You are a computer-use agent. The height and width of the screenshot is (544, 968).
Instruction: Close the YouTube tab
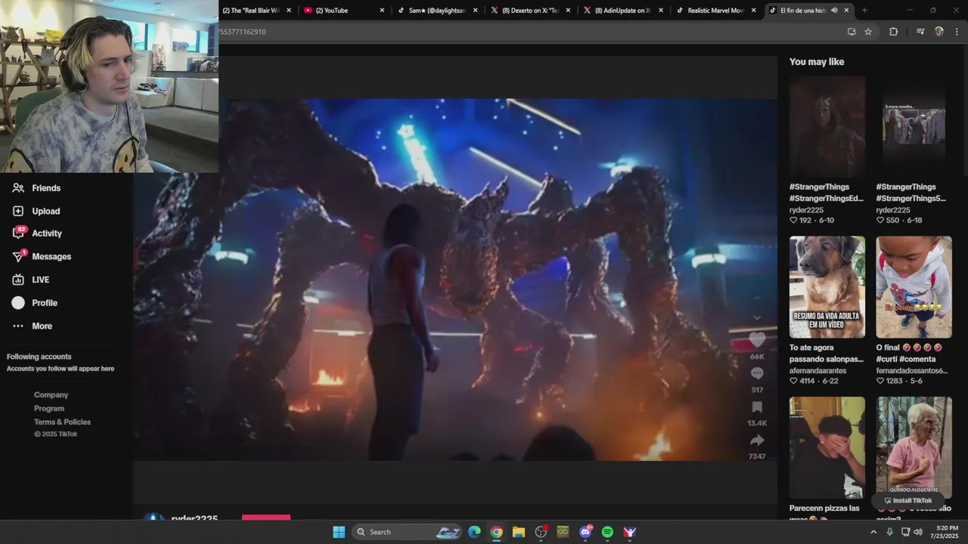coord(382,11)
